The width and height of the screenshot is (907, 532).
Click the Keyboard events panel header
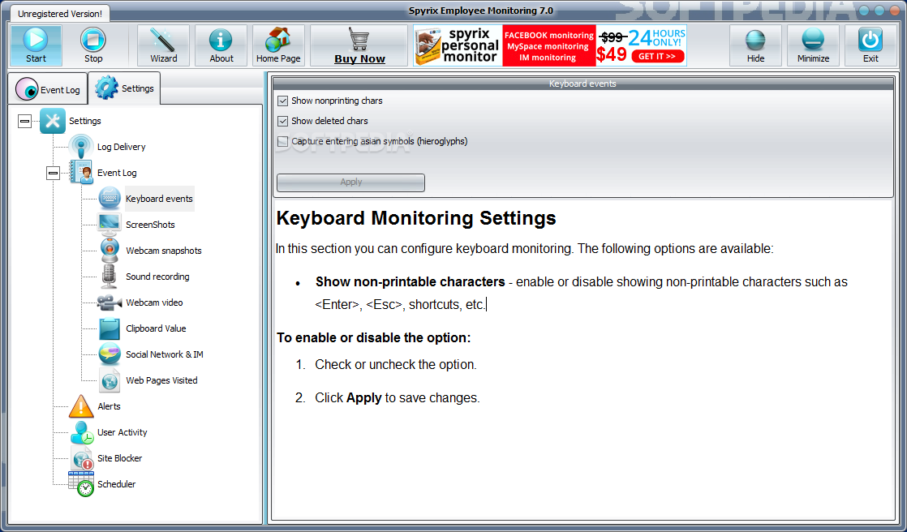click(583, 84)
